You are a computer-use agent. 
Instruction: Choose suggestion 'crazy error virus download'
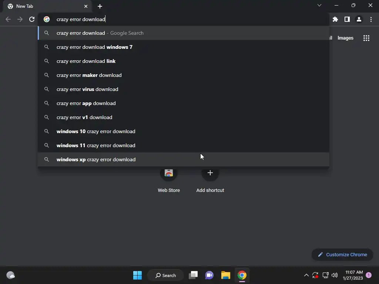click(x=184, y=89)
